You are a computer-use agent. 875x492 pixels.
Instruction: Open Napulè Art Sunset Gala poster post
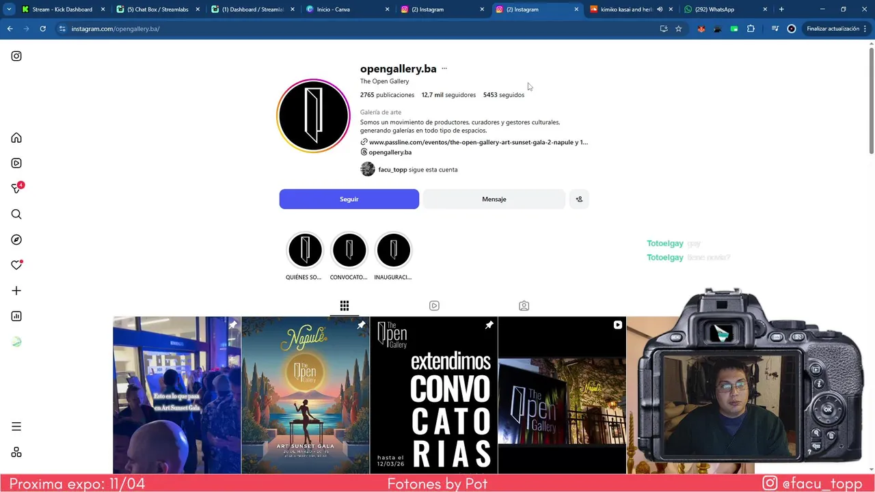306,395
